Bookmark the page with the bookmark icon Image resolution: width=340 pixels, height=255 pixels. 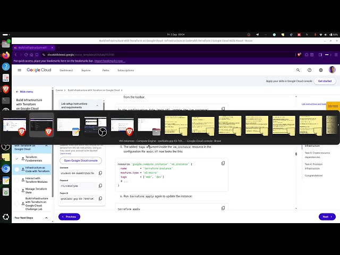pos(37,55)
